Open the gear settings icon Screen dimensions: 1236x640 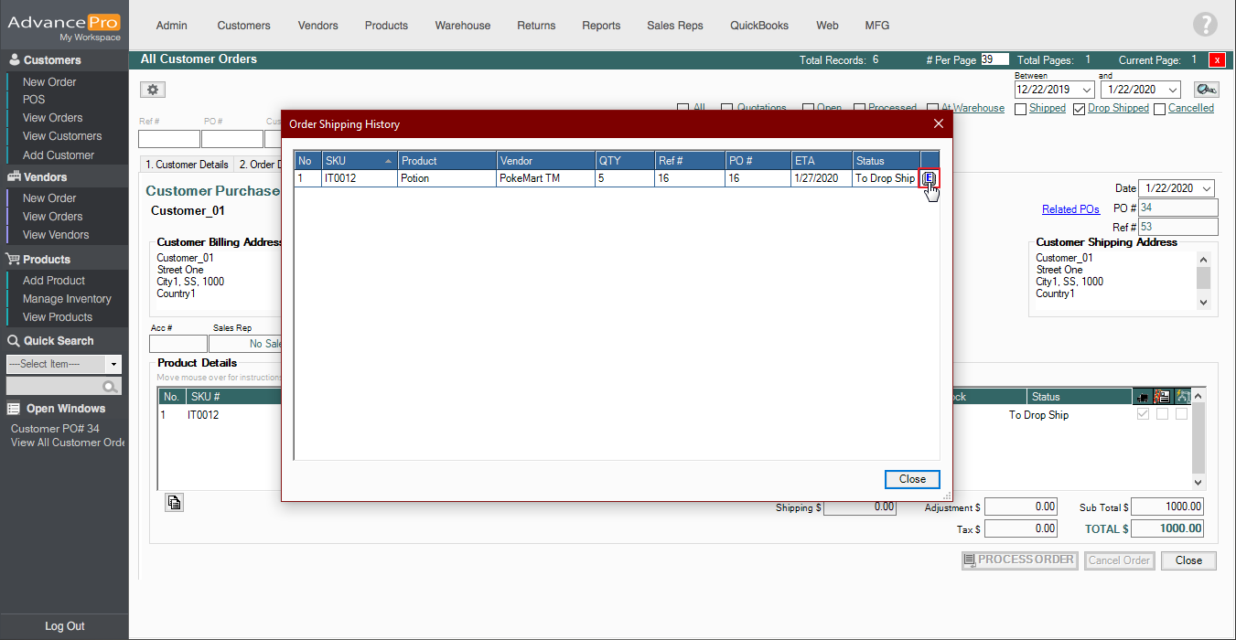(153, 90)
